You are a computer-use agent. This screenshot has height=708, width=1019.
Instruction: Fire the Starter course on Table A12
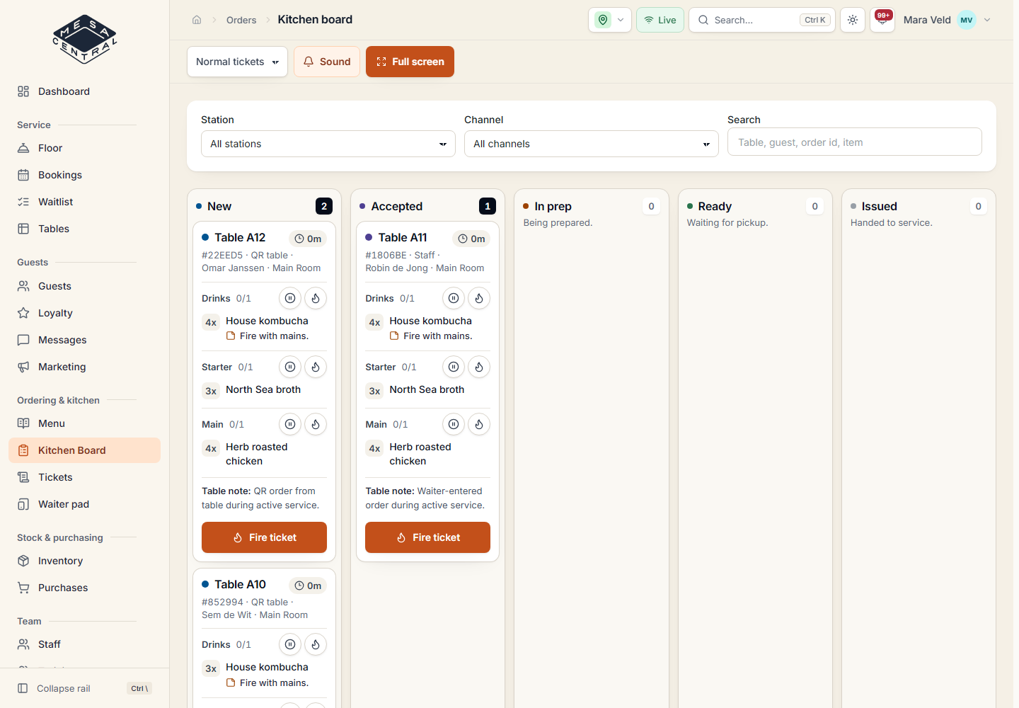point(316,367)
